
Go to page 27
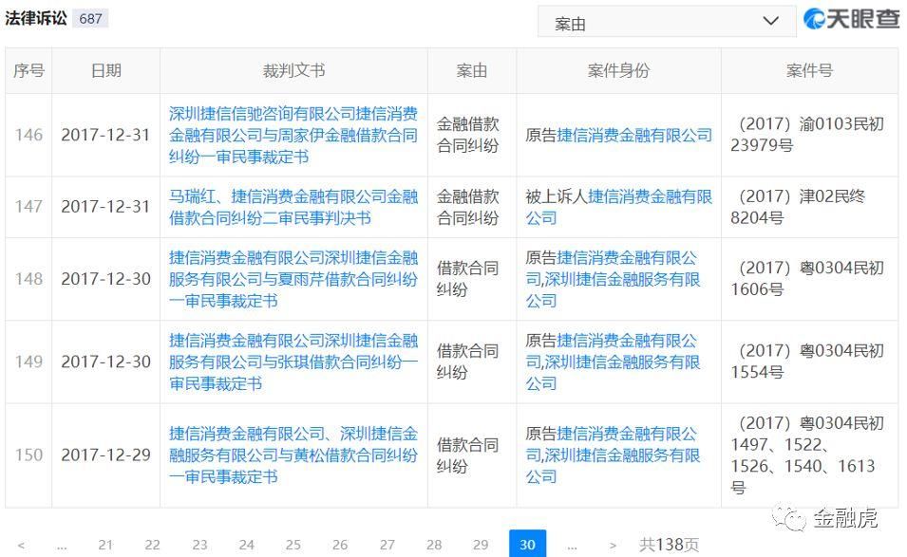pos(387,545)
